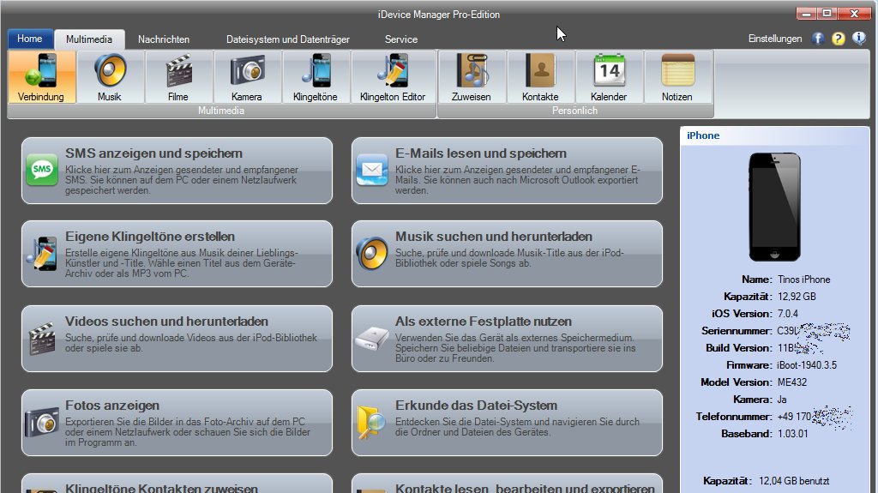This screenshot has height=493, width=878.
Task: Open Klingeltöne Kontakten zuweisen
Action: pos(177,484)
